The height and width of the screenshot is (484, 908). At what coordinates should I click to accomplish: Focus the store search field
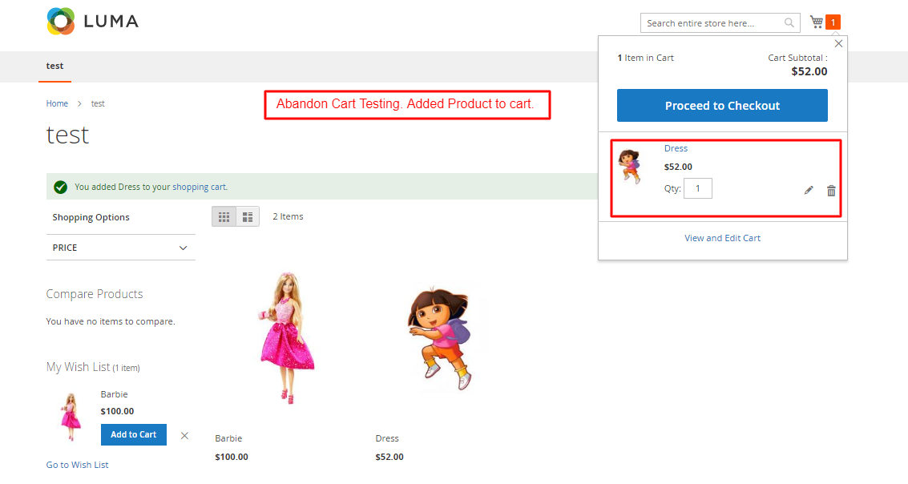pos(720,23)
